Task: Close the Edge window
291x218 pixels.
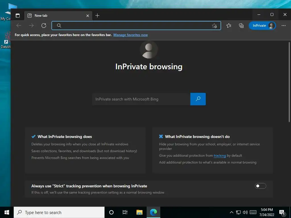Action: (285, 14)
